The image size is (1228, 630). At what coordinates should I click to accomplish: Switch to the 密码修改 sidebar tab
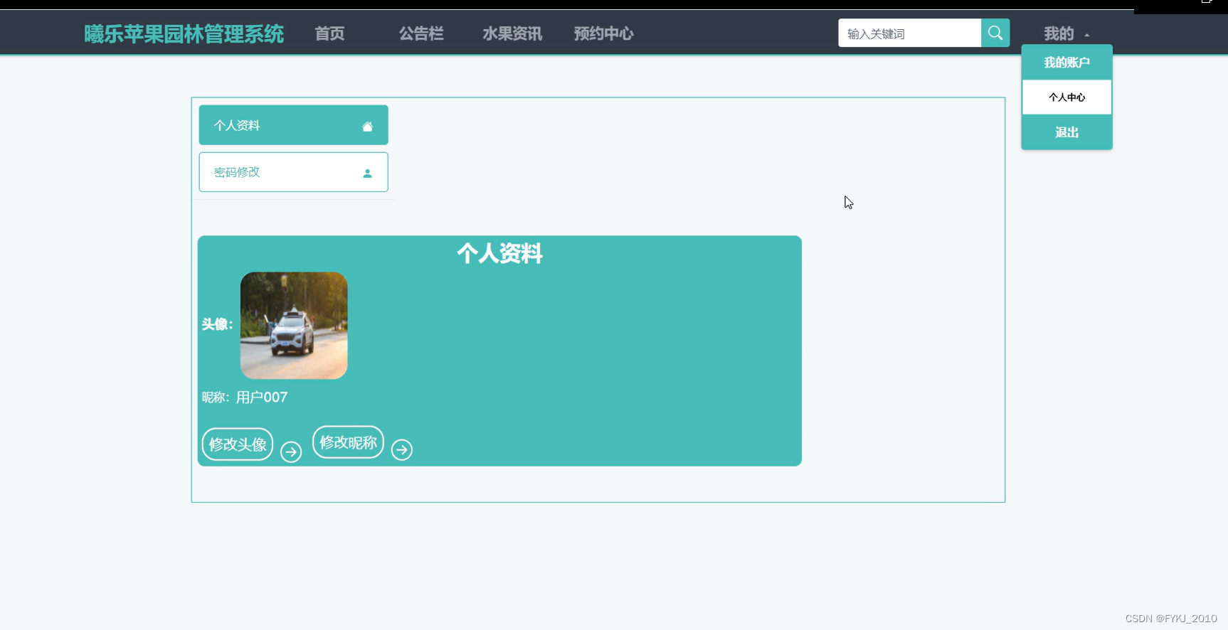[293, 172]
